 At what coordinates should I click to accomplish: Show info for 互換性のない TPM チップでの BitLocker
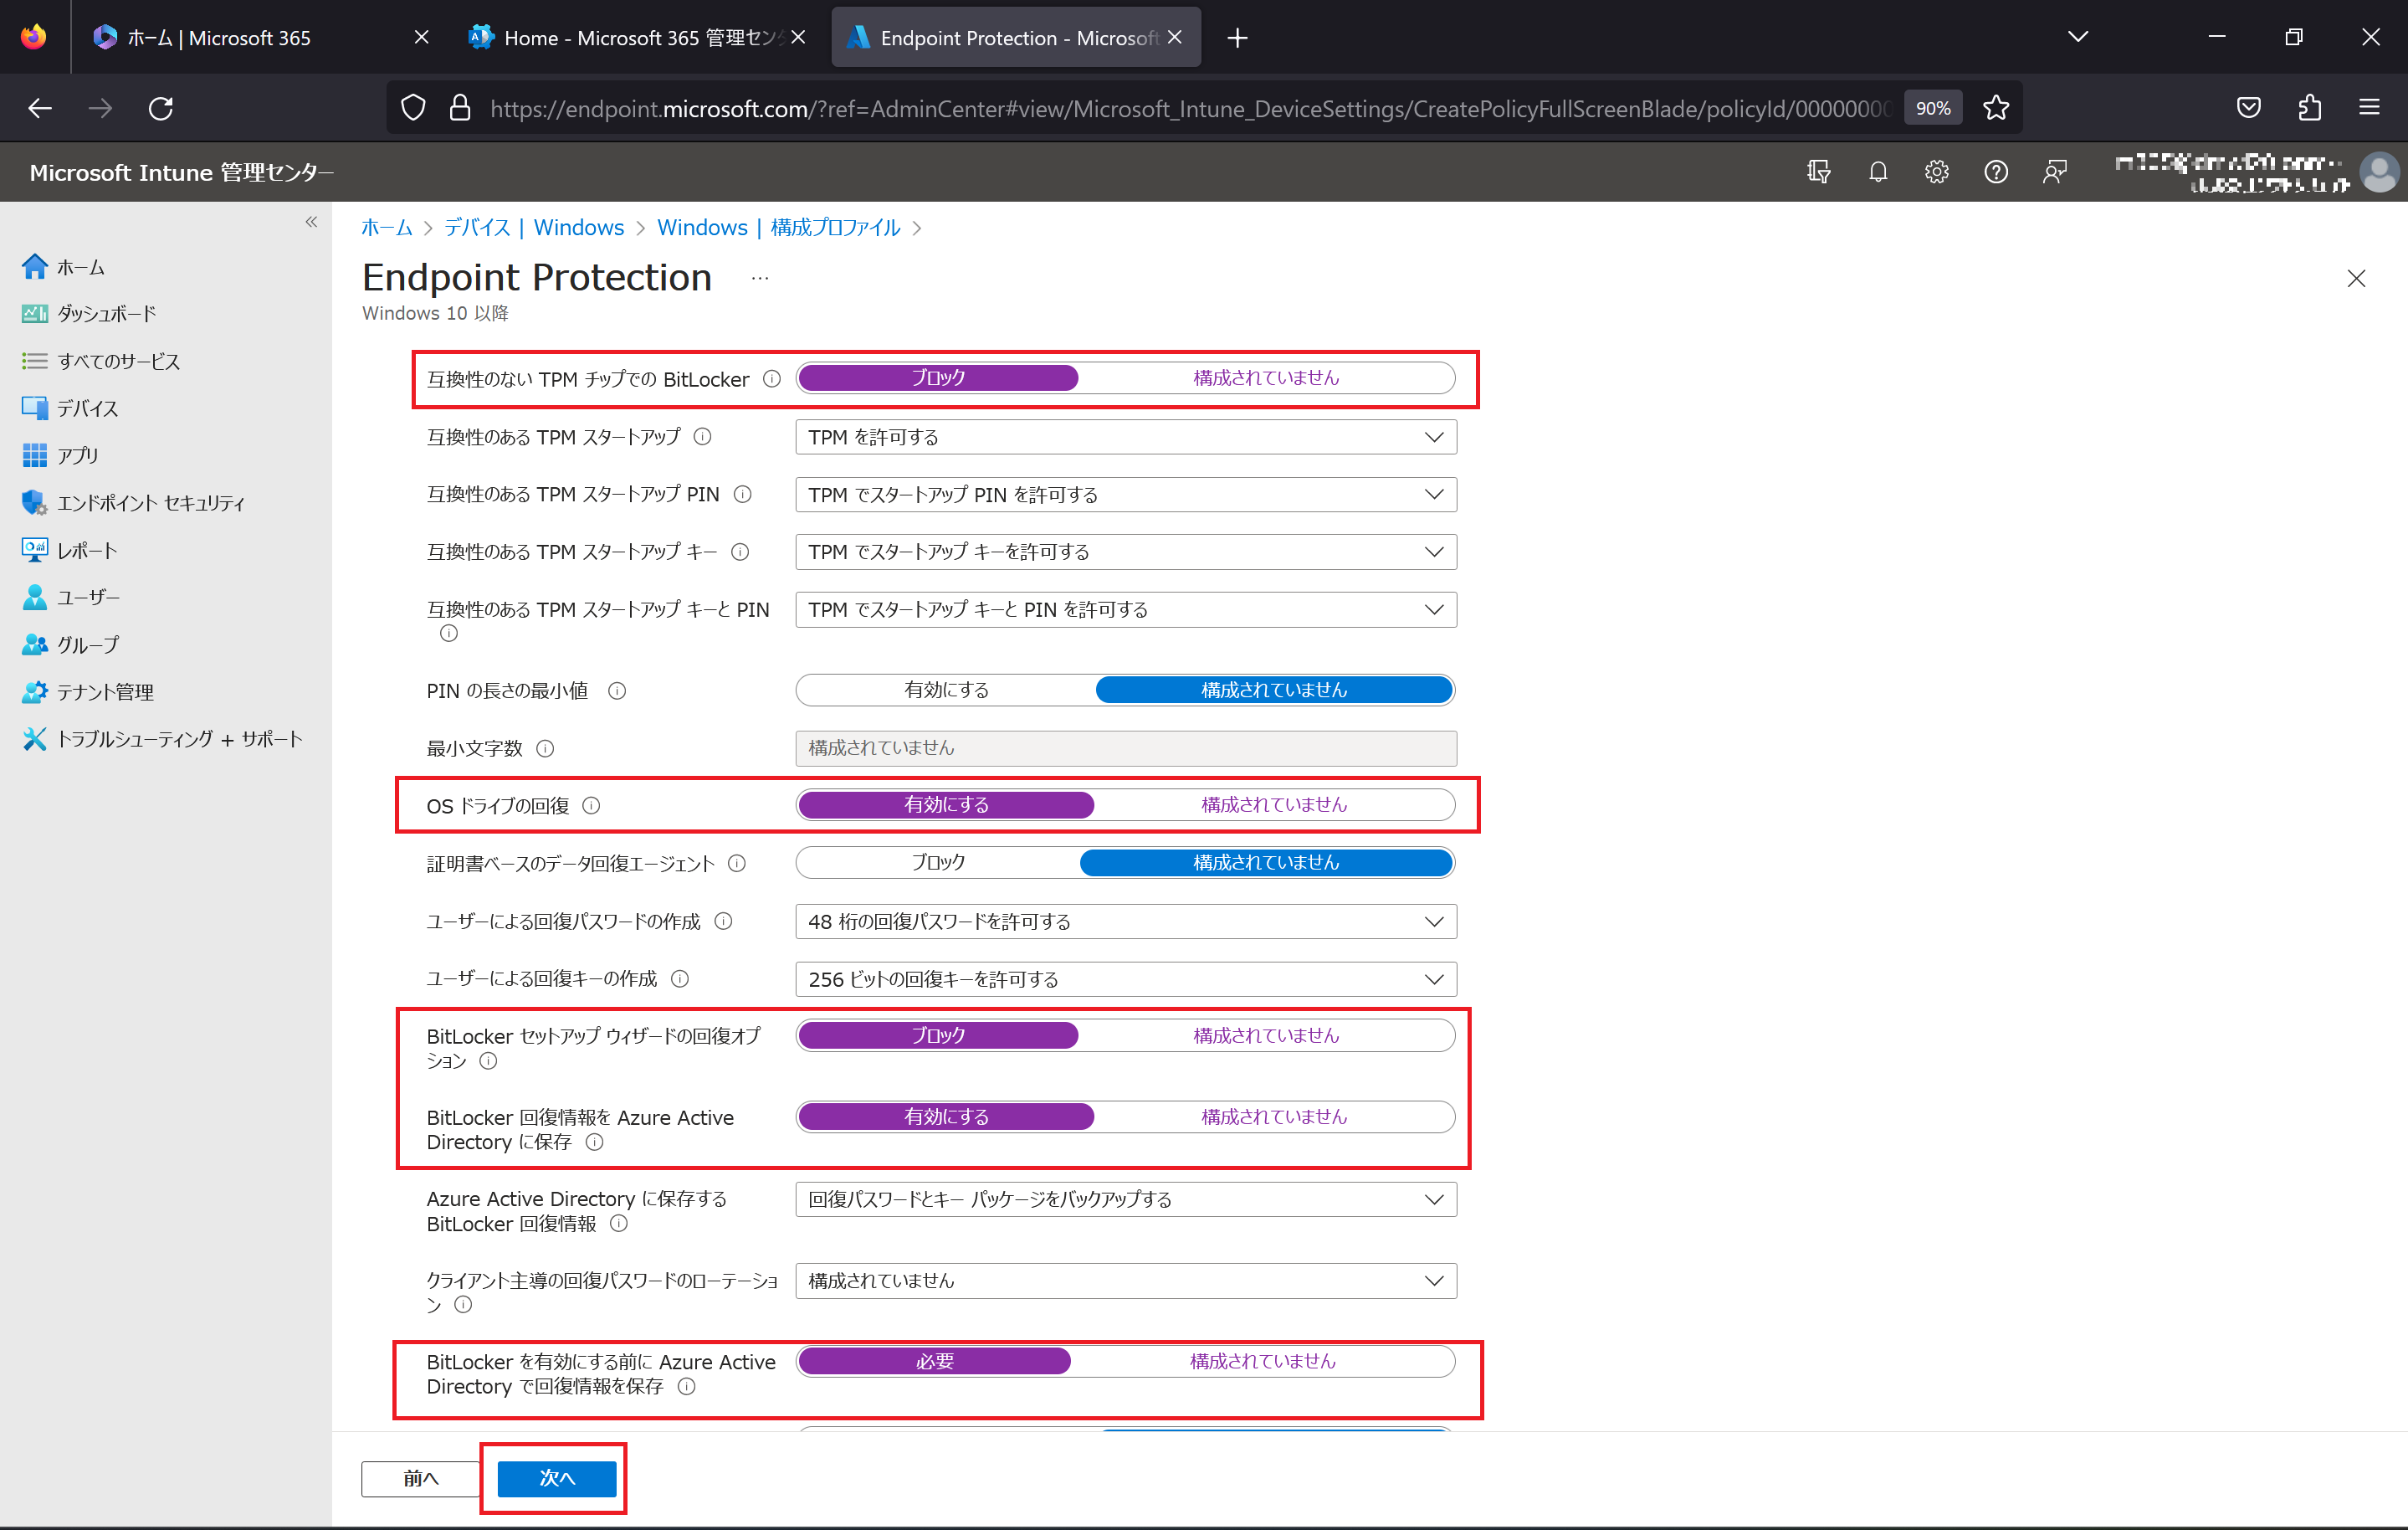click(772, 379)
